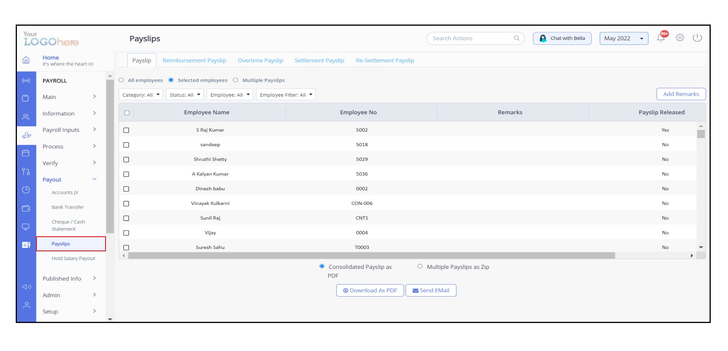Open the calendar icon in left sidebar
Image resolution: width=728 pixels, height=351 pixels.
point(26,153)
